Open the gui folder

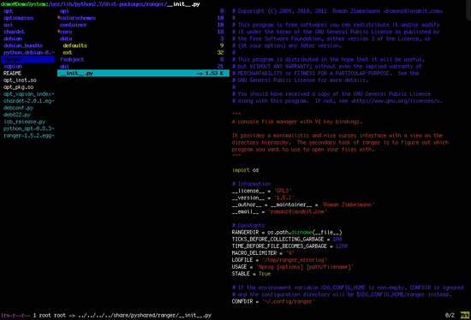pyautogui.click(x=64, y=67)
